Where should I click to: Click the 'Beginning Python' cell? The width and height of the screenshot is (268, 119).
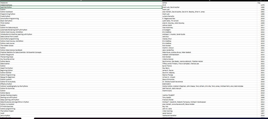81,70
